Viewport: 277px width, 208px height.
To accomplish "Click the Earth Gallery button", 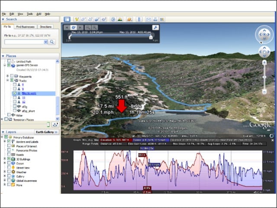I will (47, 132).
